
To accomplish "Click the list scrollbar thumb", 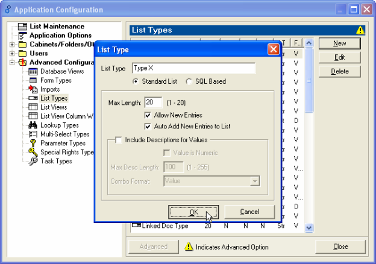I will [x=309, y=80].
